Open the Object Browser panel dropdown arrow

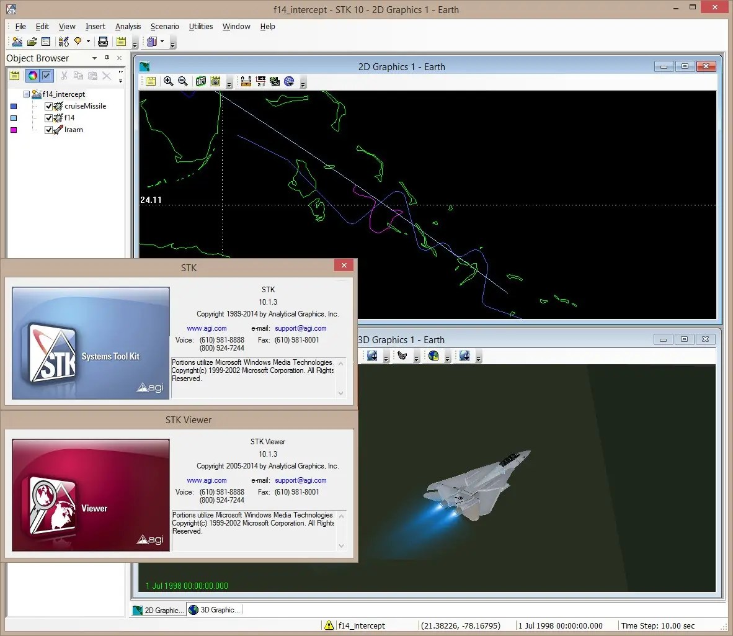pyautogui.click(x=94, y=58)
